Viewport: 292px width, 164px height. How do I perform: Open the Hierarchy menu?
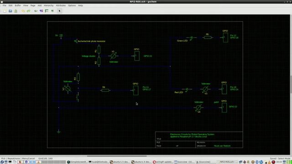[49, 5]
